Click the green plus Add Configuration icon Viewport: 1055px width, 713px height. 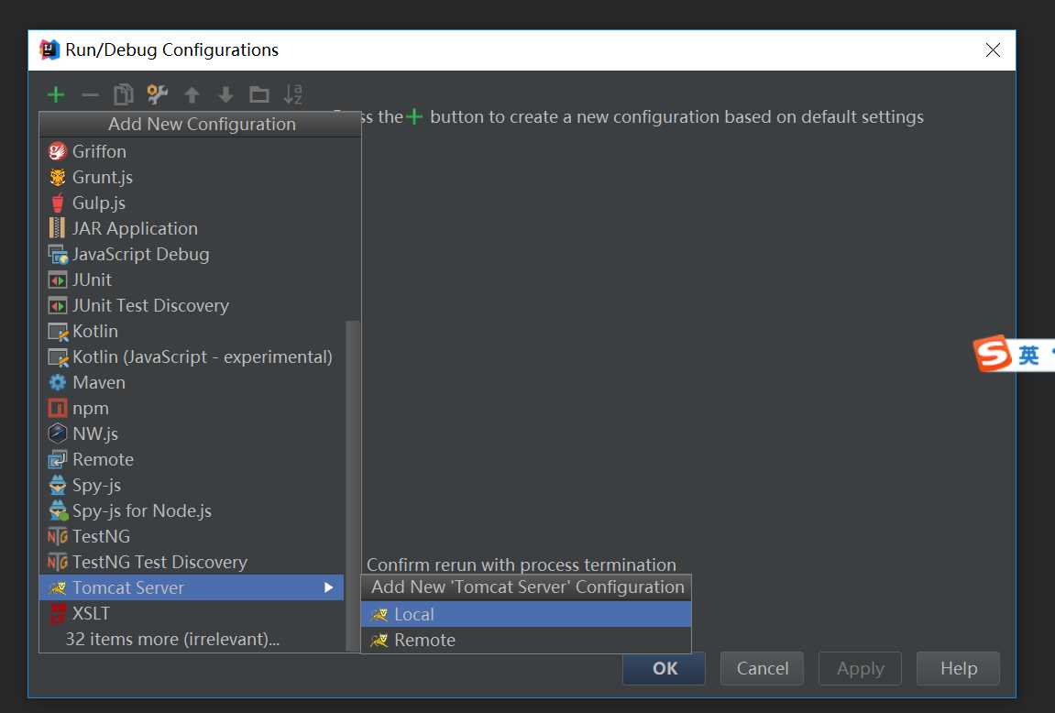(56, 94)
